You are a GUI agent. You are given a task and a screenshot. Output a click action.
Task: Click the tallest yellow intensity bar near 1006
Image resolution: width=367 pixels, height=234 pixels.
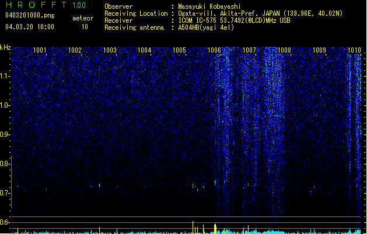pos(215,229)
